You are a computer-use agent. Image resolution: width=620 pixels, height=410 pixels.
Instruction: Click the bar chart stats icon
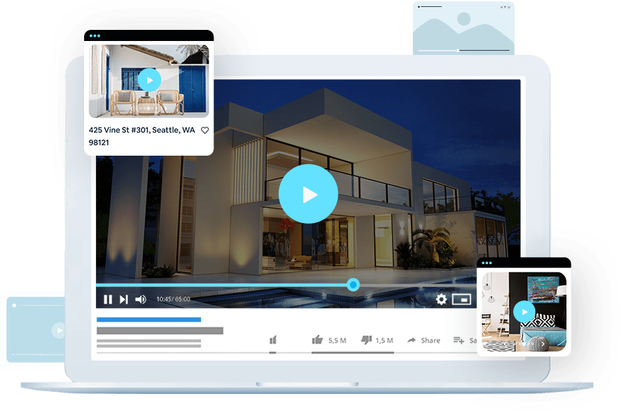coord(273,340)
